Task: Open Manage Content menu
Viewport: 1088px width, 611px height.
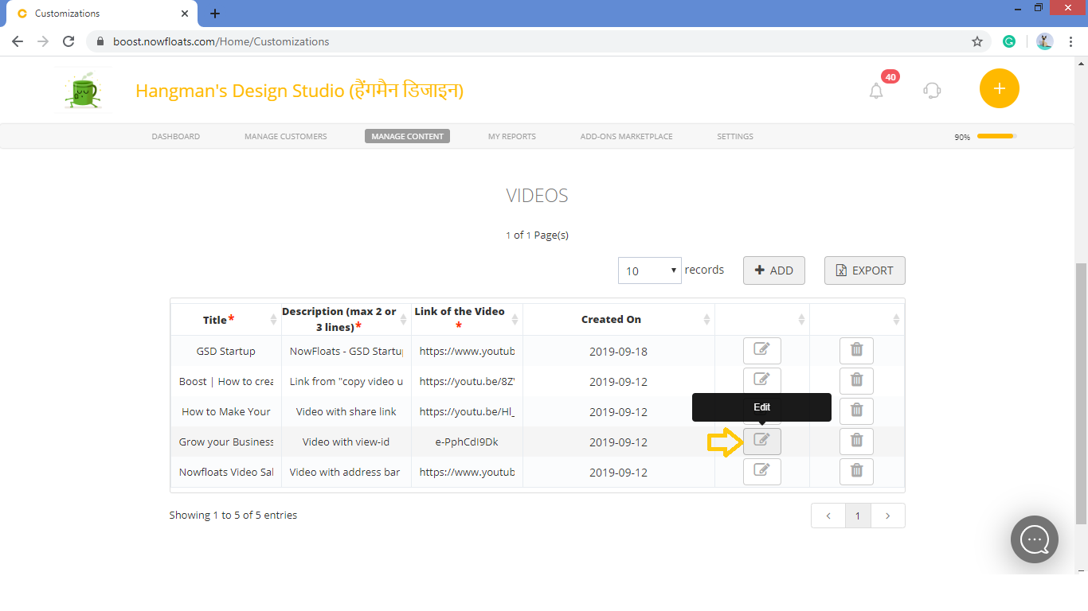Action: coord(407,136)
